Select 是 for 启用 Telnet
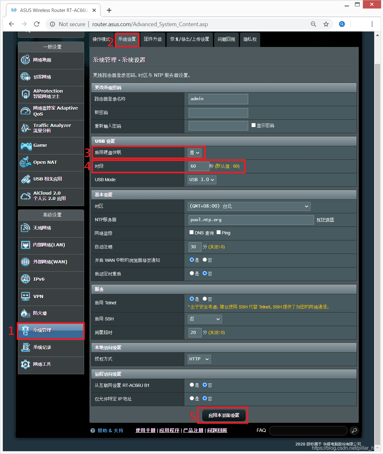This screenshot has width=383, height=454. coord(192,299)
